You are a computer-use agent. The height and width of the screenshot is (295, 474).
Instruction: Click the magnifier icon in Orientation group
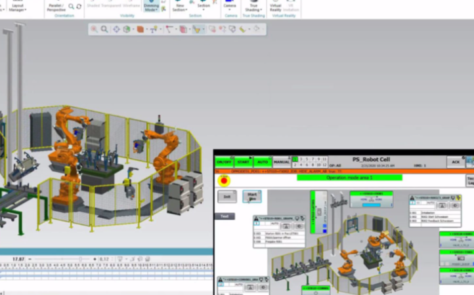72,7
